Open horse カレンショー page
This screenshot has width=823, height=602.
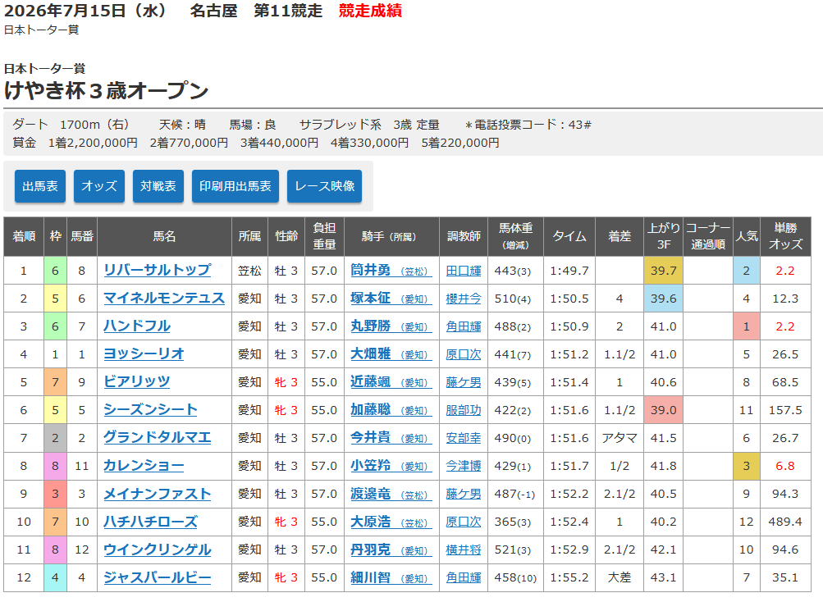[144, 466]
